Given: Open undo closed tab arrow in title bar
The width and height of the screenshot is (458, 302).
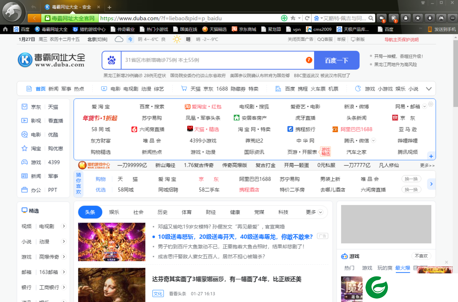Looking at the screenshot, I should tap(34, 7).
